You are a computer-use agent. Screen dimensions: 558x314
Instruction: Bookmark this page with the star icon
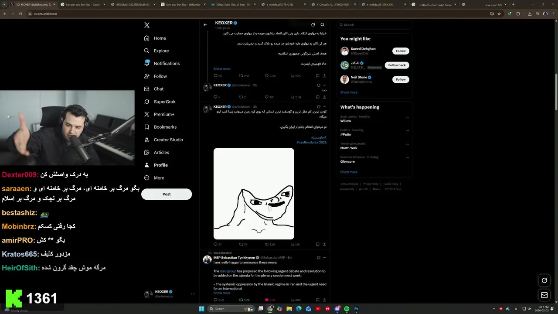[x=499, y=14]
